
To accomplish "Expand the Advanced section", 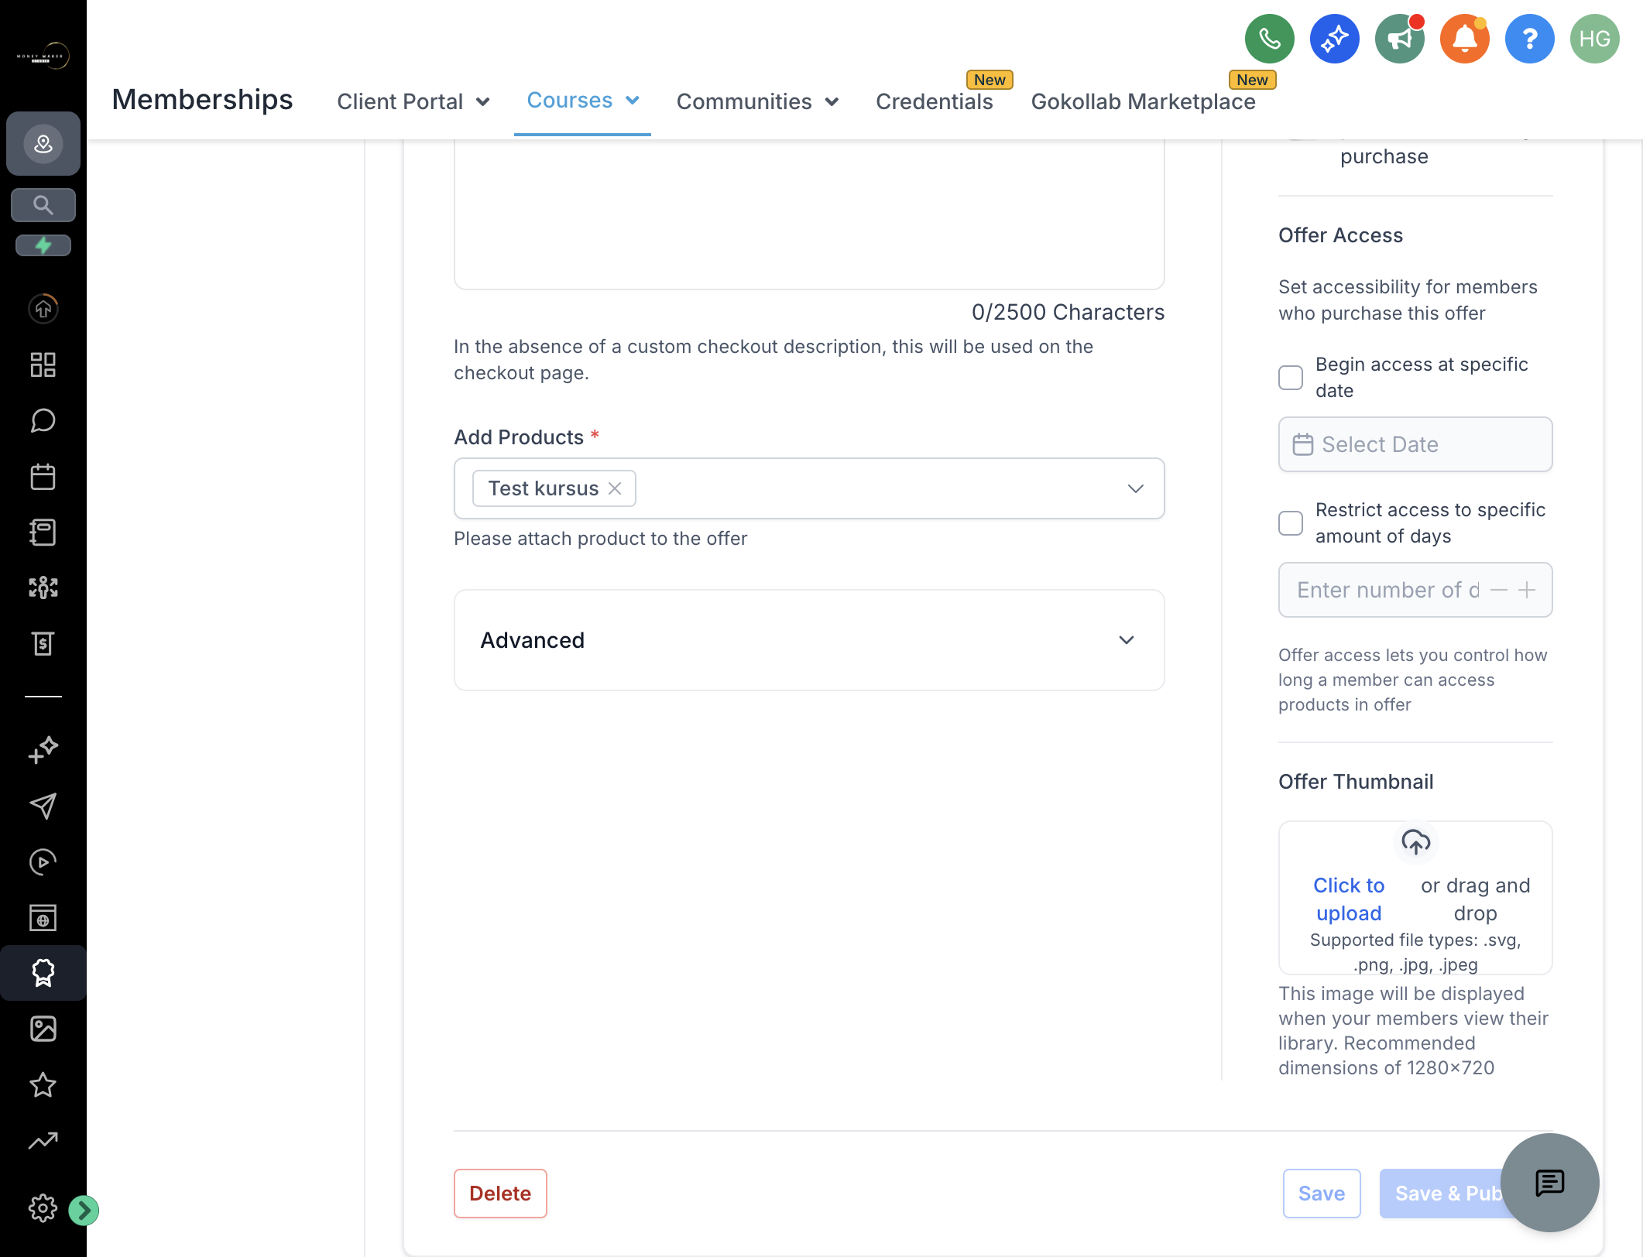I will pyautogui.click(x=809, y=640).
